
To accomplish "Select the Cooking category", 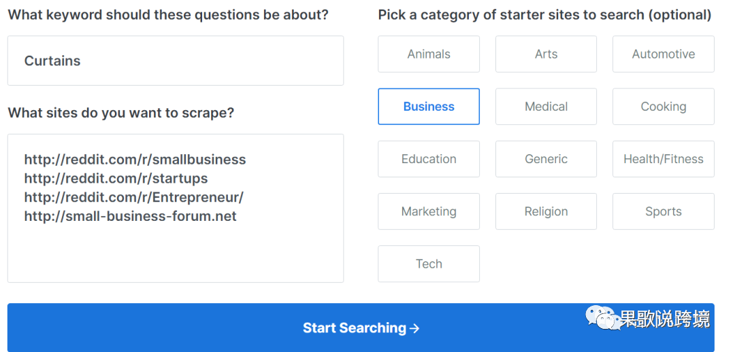I will coord(664,107).
